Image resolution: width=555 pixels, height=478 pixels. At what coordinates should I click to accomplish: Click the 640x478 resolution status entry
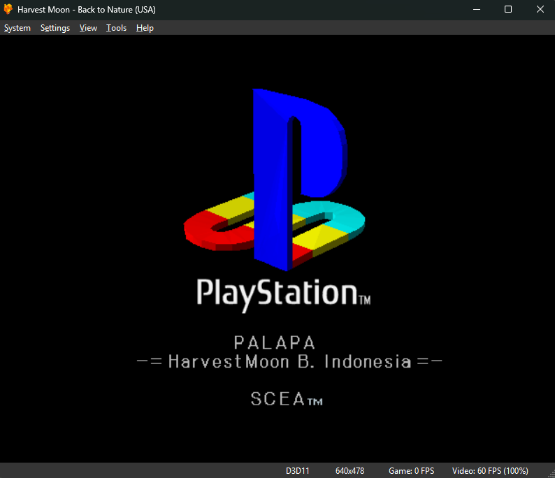pos(349,471)
